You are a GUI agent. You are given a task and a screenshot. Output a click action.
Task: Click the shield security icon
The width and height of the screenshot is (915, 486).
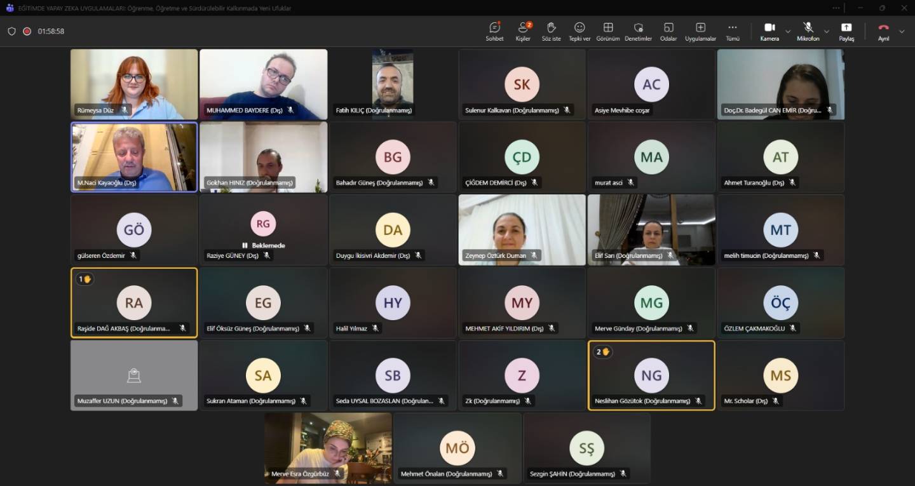(x=11, y=31)
